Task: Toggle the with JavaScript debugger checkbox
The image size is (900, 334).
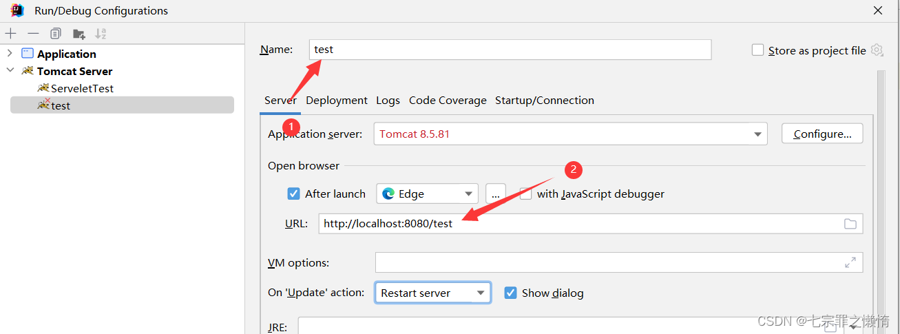Action: pos(526,194)
